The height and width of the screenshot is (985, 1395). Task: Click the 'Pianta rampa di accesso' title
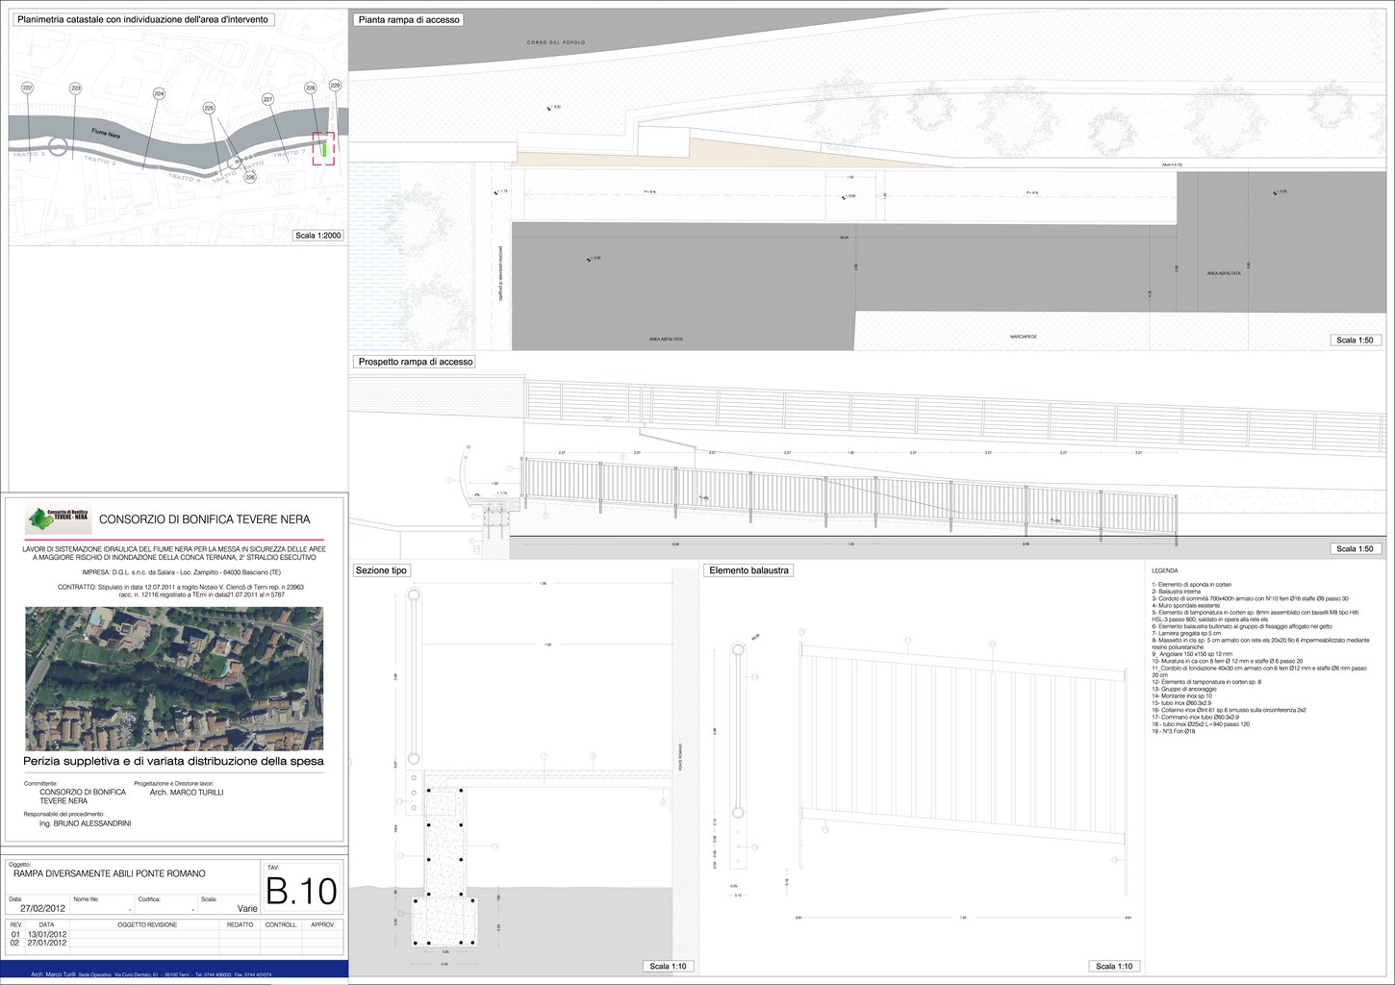click(x=409, y=20)
